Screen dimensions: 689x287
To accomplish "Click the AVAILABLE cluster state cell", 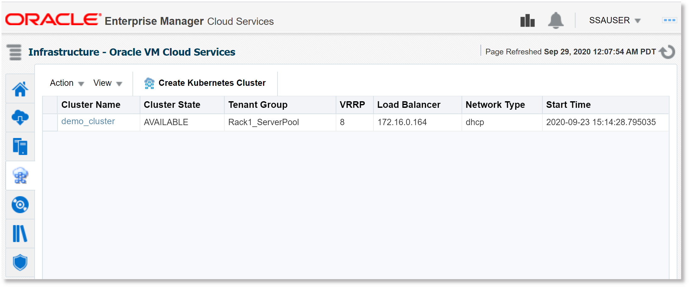I will click(182, 122).
